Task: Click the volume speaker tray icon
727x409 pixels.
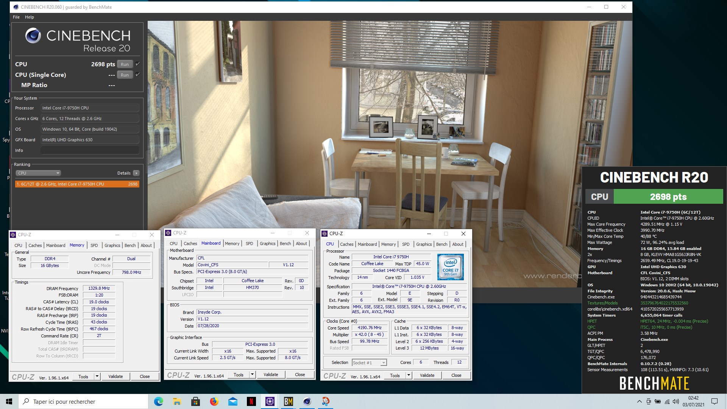Action: click(x=676, y=402)
